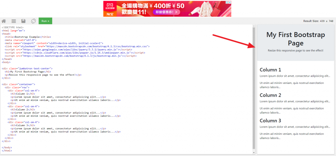
Task: Click the jumbotron text-center div line
Action: [x=27, y=68]
